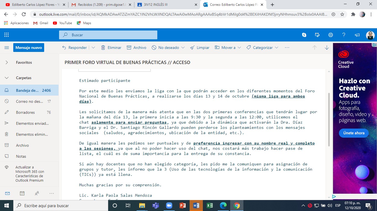Open the calendar icon in bottom left
Screen dimensions: 377x211
(x=22, y=193)
